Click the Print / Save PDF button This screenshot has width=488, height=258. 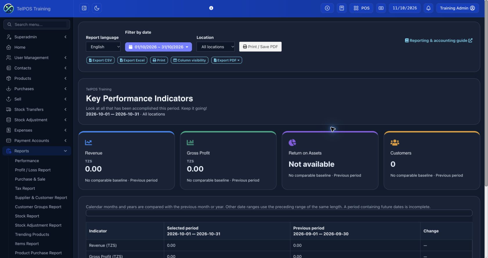click(x=260, y=47)
